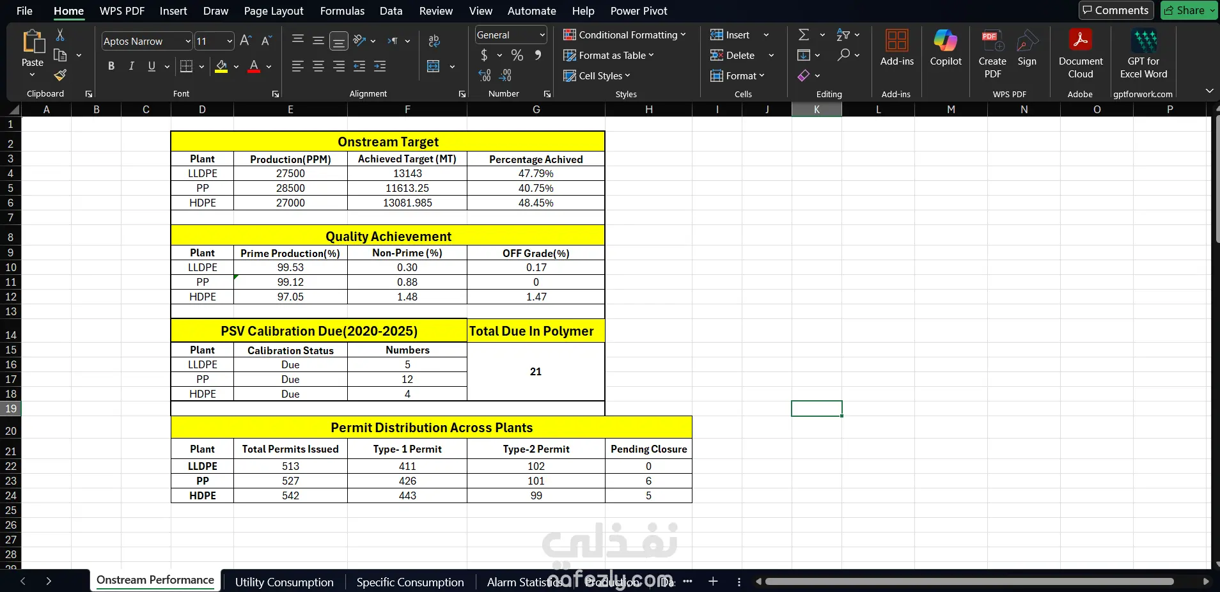Toggle Wrap Text
This screenshot has height=592, width=1220.
click(x=434, y=41)
